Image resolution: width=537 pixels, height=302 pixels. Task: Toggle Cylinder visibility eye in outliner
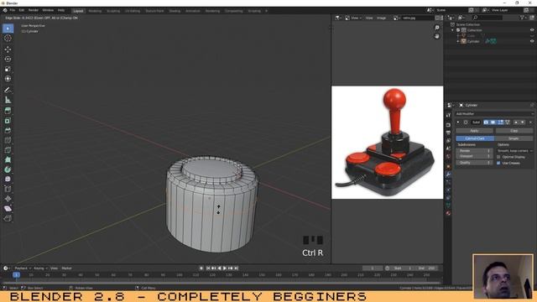[532, 41]
